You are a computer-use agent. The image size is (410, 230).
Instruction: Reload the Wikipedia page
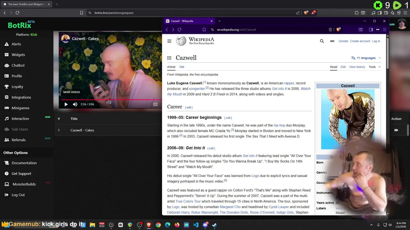[179, 30]
